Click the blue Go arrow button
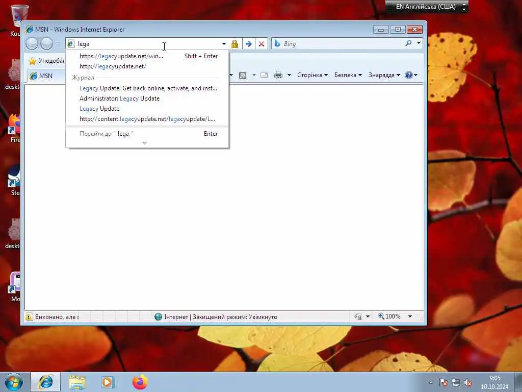This screenshot has height=392, width=522. point(248,44)
